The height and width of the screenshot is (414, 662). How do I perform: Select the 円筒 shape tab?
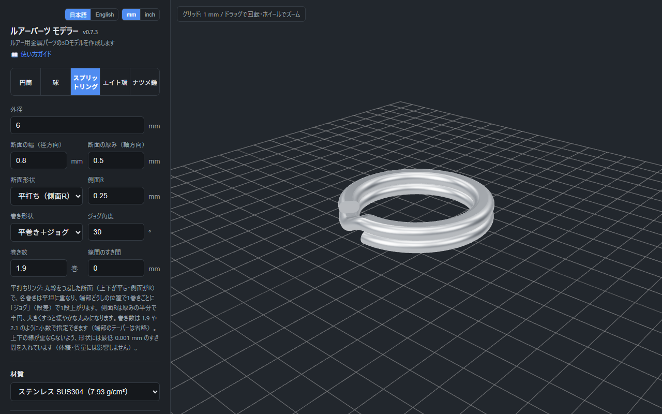(26, 82)
